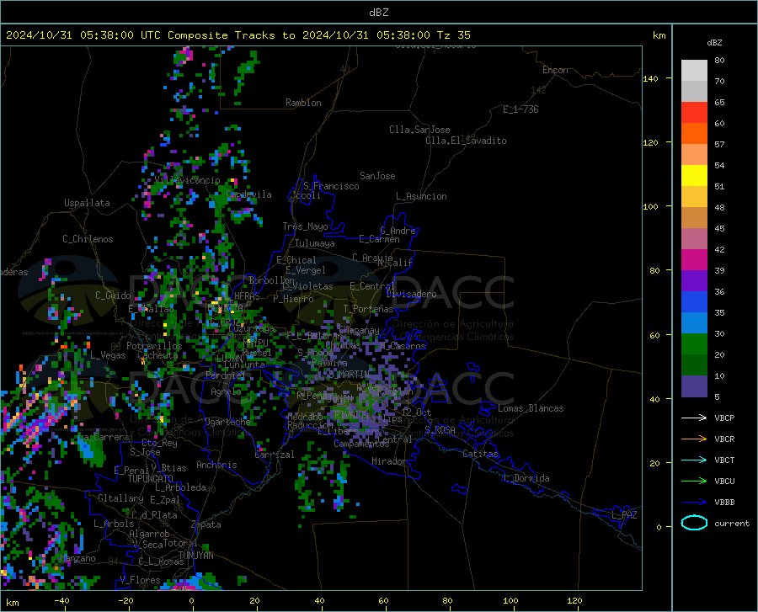The height and width of the screenshot is (612, 758).
Task: Click the Capdevila map label
Action: 248,194
